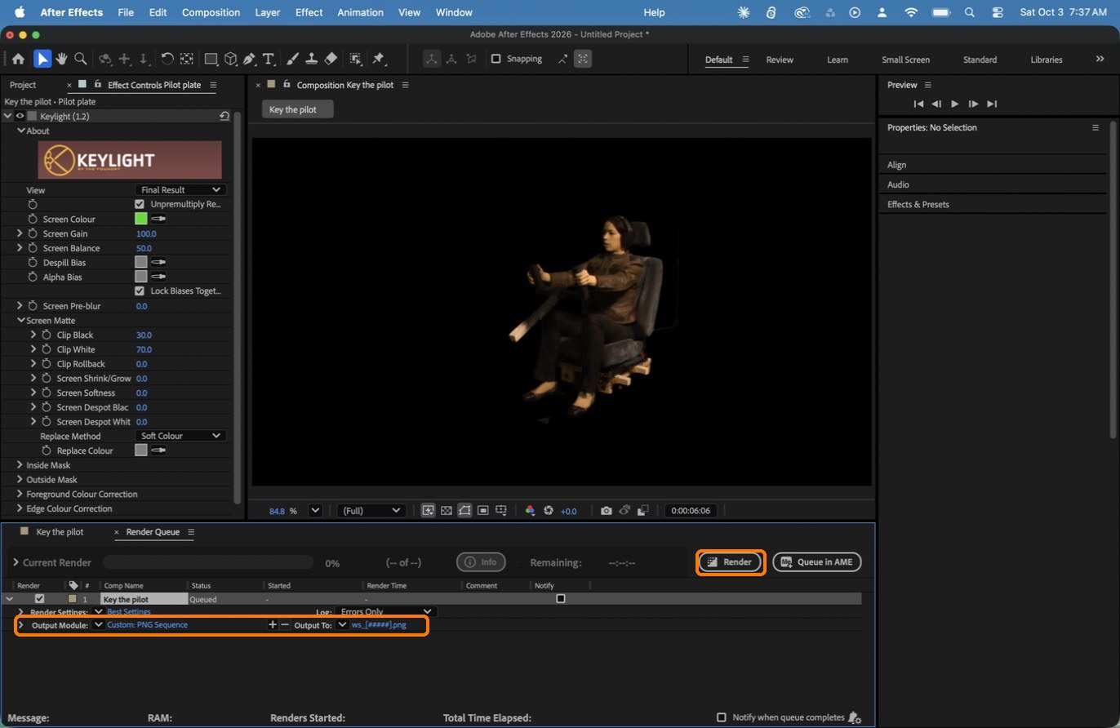The height and width of the screenshot is (728, 1120).
Task: Select the Puppet Pin tool
Action: 379,59
